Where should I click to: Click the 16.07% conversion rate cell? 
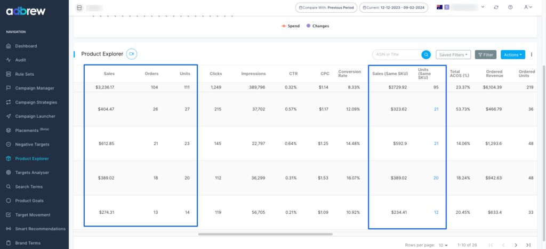click(353, 178)
